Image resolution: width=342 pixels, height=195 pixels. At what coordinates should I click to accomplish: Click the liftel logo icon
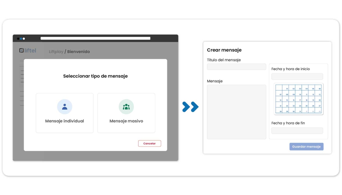(x=22, y=50)
